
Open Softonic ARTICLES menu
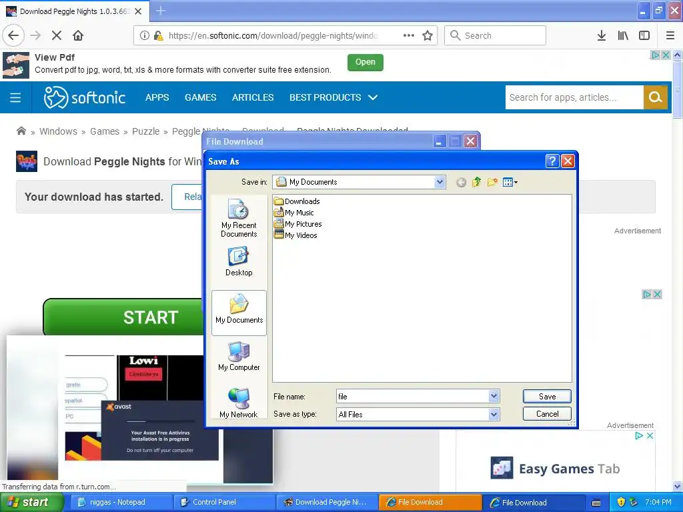coord(253,97)
